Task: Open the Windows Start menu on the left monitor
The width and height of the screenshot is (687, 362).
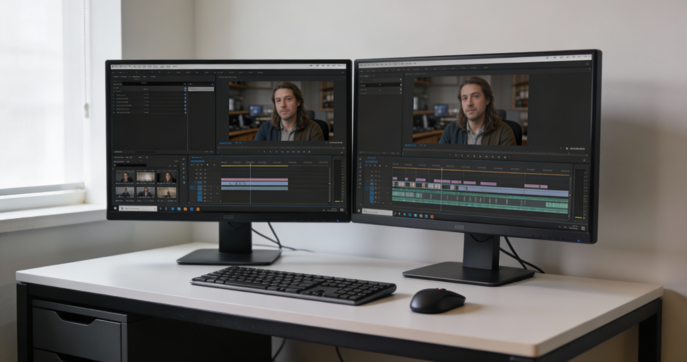Action: [x=116, y=209]
